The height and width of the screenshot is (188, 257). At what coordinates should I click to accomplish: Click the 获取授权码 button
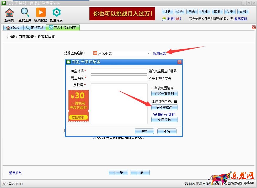164,107
